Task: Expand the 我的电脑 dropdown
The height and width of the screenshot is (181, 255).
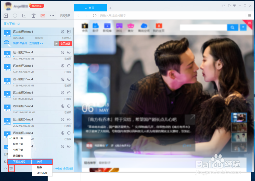Action: click(65, 16)
